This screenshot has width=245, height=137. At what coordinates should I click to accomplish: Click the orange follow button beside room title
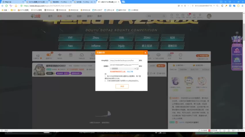(161, 66)
